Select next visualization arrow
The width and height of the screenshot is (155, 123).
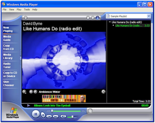click(x=35, y=92)
